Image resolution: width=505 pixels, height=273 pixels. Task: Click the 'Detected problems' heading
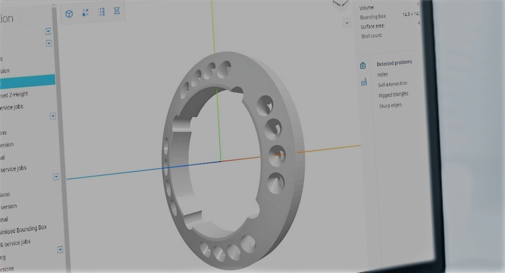tap(394, 63)
